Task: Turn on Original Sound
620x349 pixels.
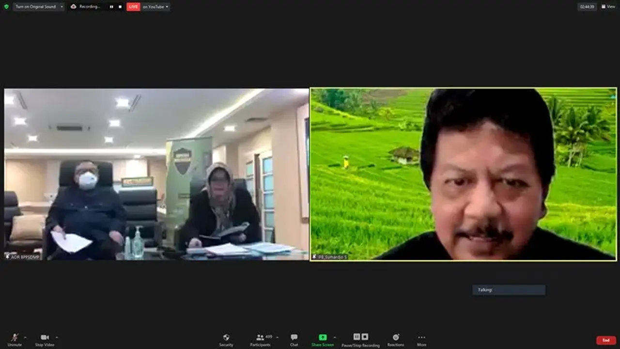Action: tap(35, 7)
